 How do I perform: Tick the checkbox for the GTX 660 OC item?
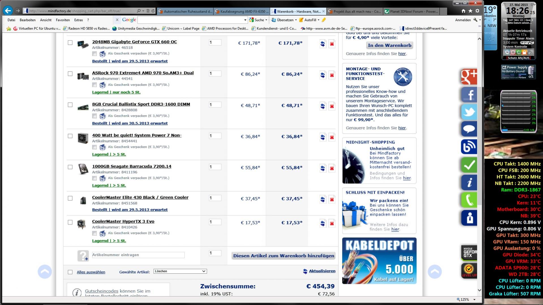70,43
